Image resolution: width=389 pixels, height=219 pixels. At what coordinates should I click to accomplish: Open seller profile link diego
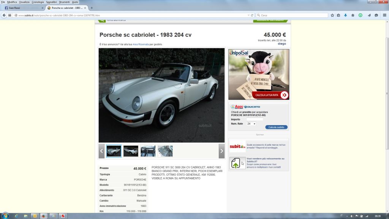(x=282, y=44)
